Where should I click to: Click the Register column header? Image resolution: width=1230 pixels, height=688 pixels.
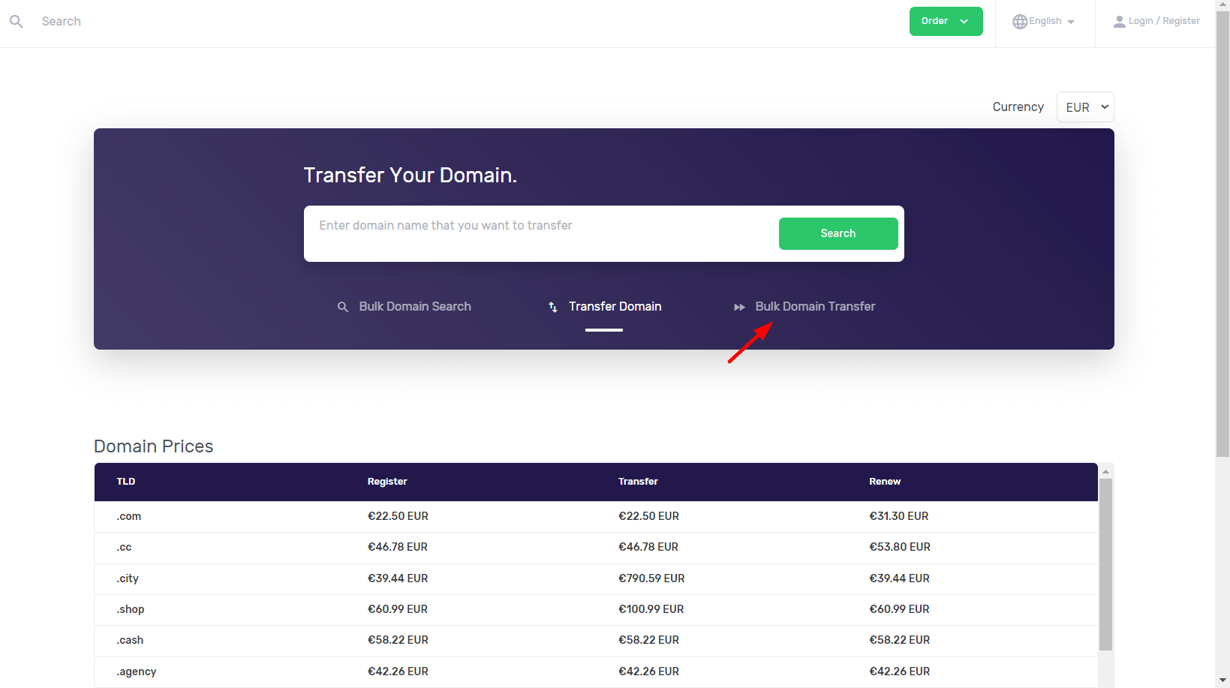pos(387,482)
